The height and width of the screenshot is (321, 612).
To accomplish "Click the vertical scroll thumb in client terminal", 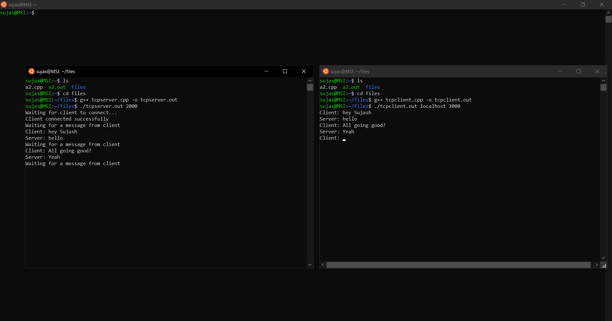I will [603, 87].
